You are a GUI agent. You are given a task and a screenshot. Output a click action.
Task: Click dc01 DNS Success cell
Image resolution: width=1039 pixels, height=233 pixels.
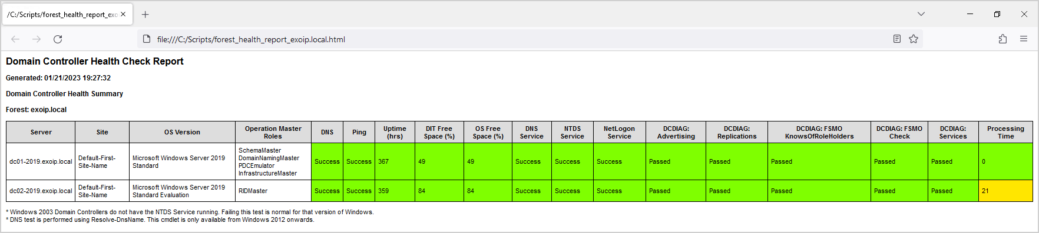point(327,161)
